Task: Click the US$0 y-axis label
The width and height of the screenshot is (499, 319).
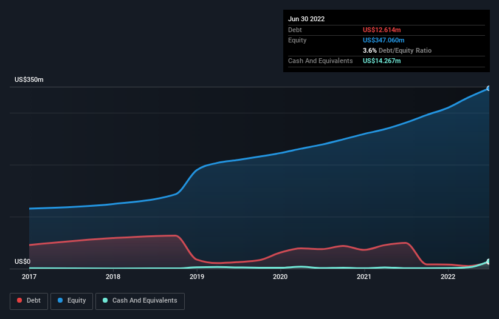Action: (22, 261)
